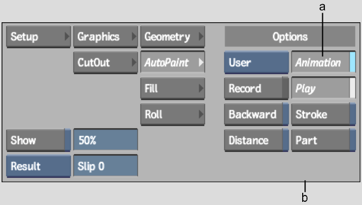Image resolution: width=362 pixels, height=205 pixels.
Task: Toggle the Part option
Action: click(323, 140)
